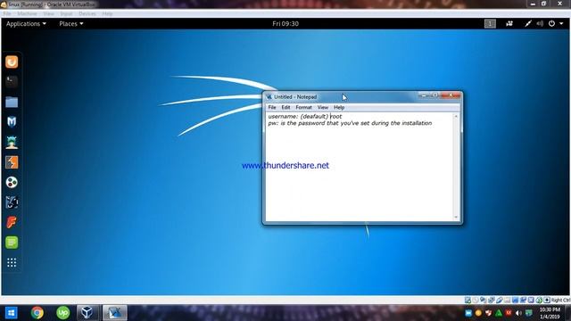Launch Metasploit from the Kali dock
Viewport: 571px width, 321px height.
(x=12, y=122)
